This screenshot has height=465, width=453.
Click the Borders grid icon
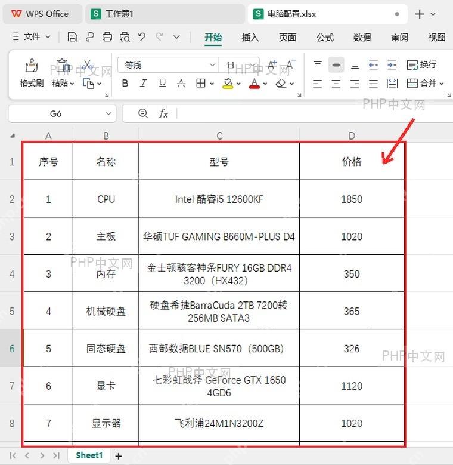coord(201,84)
